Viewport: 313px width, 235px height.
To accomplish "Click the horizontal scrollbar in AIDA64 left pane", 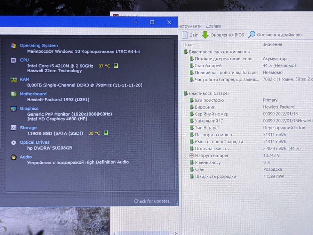I will [144, 233].
